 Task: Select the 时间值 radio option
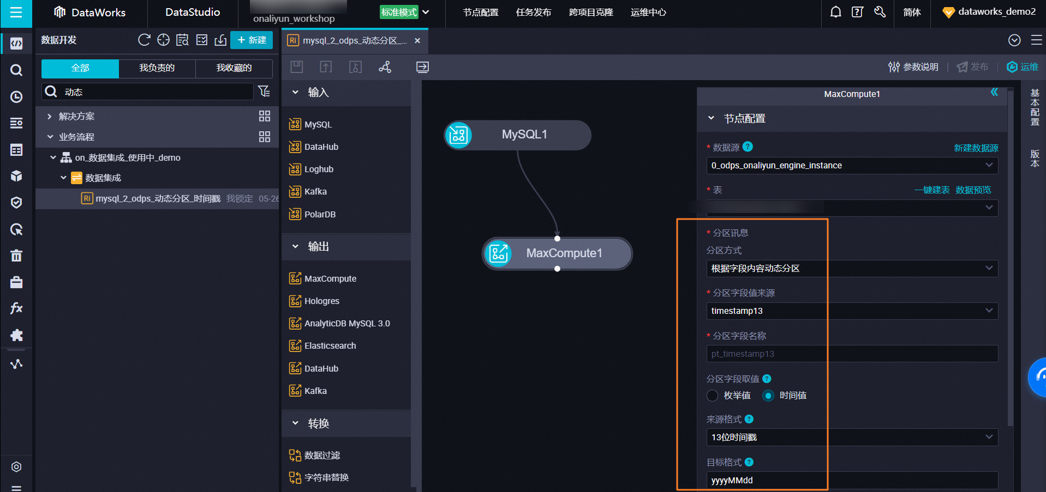[768, 396]
